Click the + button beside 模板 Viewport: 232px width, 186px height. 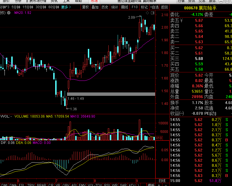[159, 185]
